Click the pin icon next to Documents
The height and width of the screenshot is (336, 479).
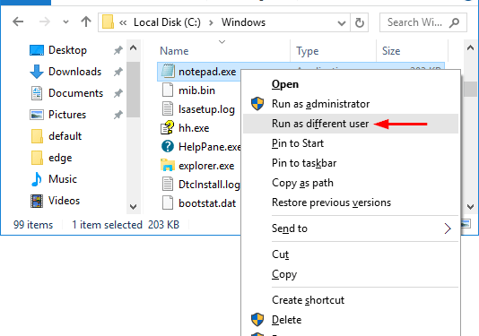(118, 93)
